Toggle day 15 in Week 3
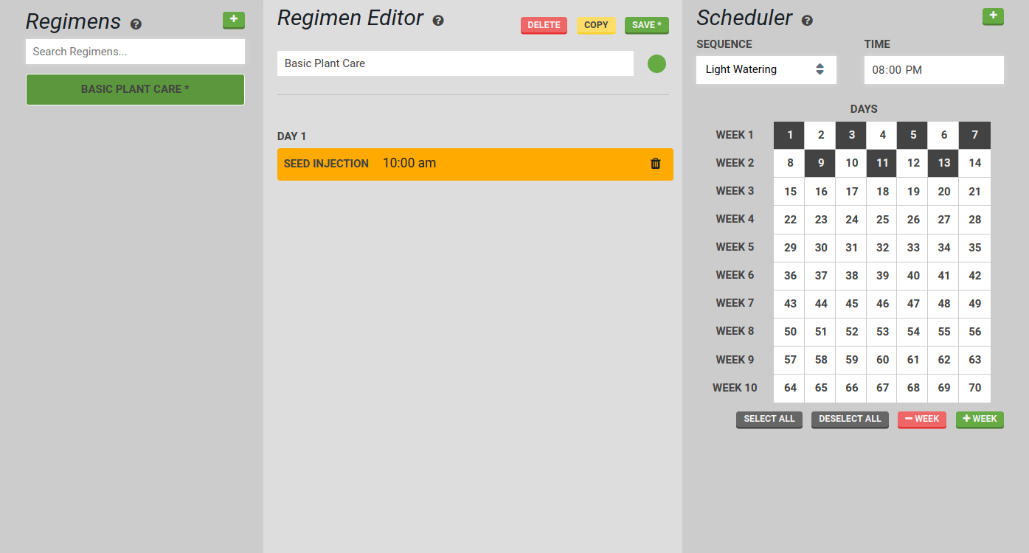 click(789, 192)
